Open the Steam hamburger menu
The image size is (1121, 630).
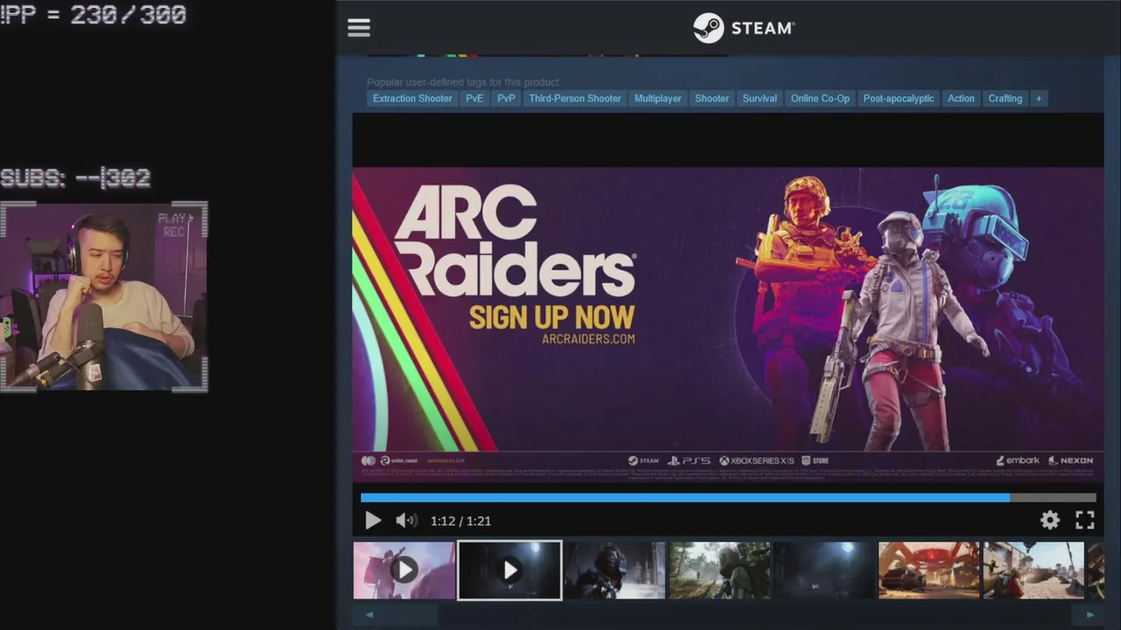[x=358, y=28]
